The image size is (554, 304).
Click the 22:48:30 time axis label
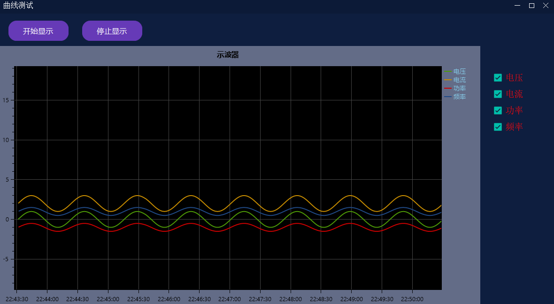point(321,299)
